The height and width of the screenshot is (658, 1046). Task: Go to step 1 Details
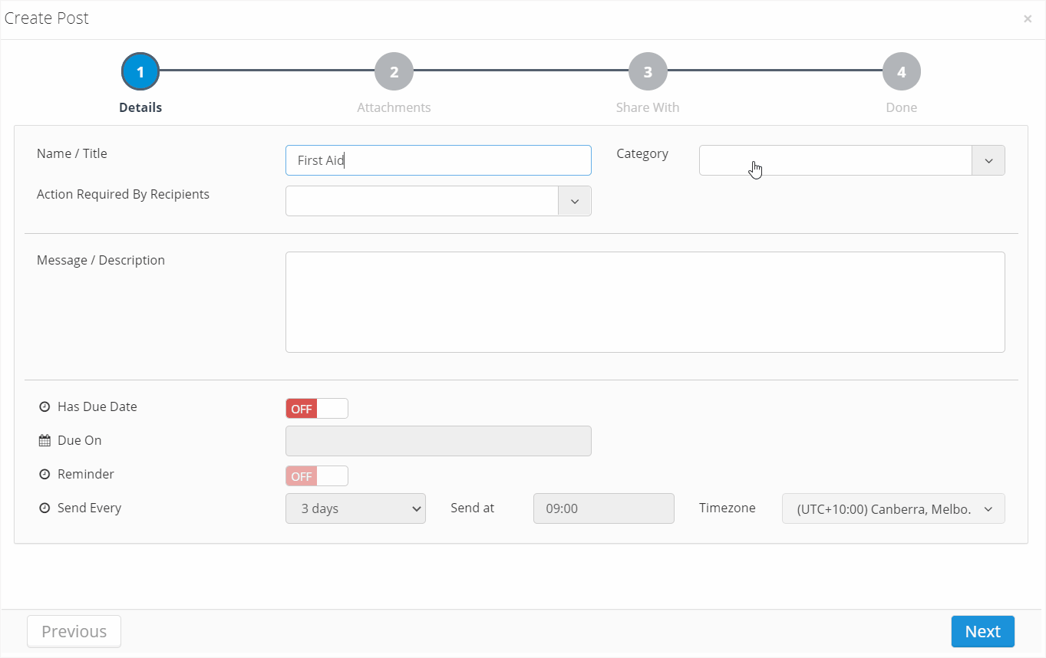pyautogui.click(x=140, y=72)
